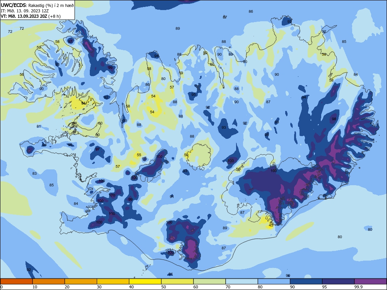Click the bright yellow 40–50 legend band

click(145, 281)
